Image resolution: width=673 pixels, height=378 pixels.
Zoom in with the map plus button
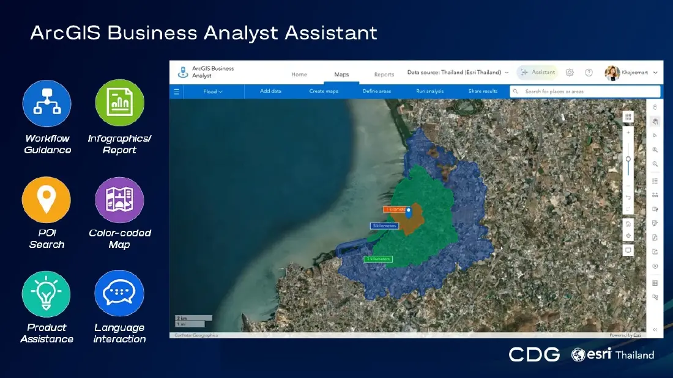coord(628,133)
